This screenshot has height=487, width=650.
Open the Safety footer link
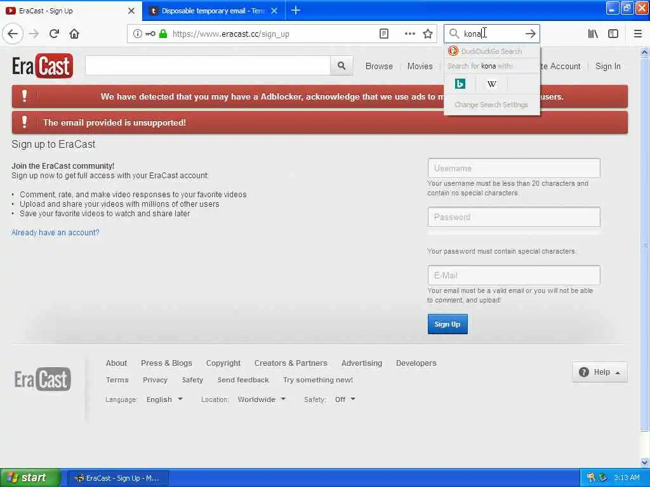(192, 380)
